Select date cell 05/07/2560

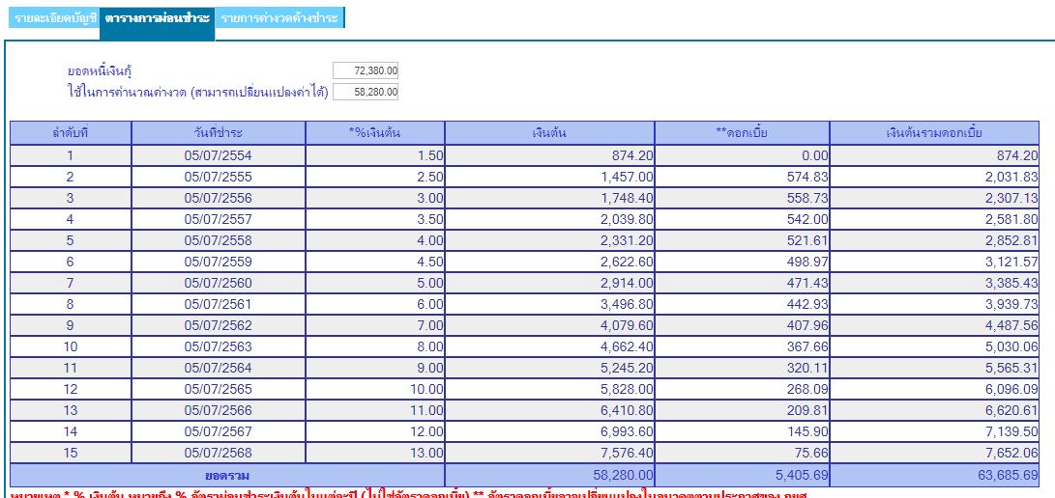(x=218, y=283)
